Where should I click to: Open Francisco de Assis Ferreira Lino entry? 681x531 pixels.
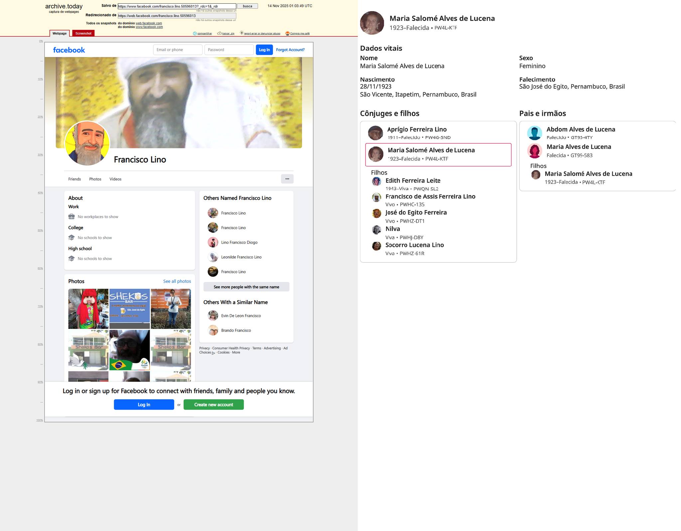point(430,197)
